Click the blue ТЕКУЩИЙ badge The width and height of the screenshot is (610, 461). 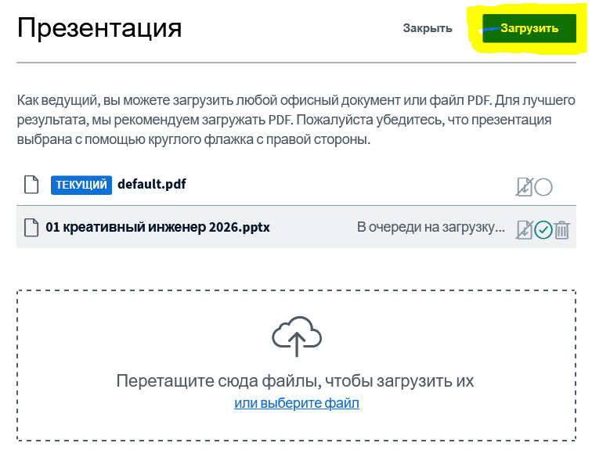pyautogui.click(x=81, y=185)
